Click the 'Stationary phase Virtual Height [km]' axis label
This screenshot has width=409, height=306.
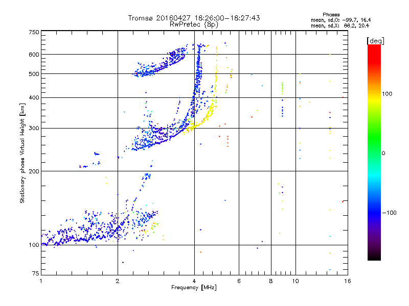coord(22,153)
